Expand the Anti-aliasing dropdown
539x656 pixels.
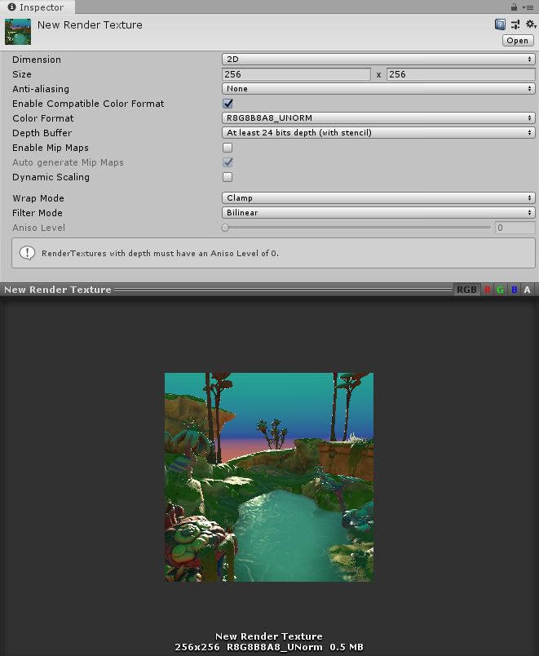[x=378, y=89]
